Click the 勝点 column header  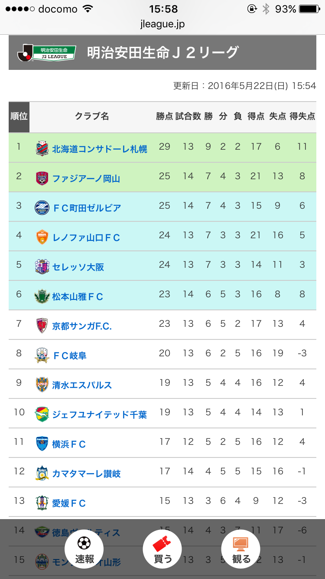pyautogui.click(x=164, y=116)
